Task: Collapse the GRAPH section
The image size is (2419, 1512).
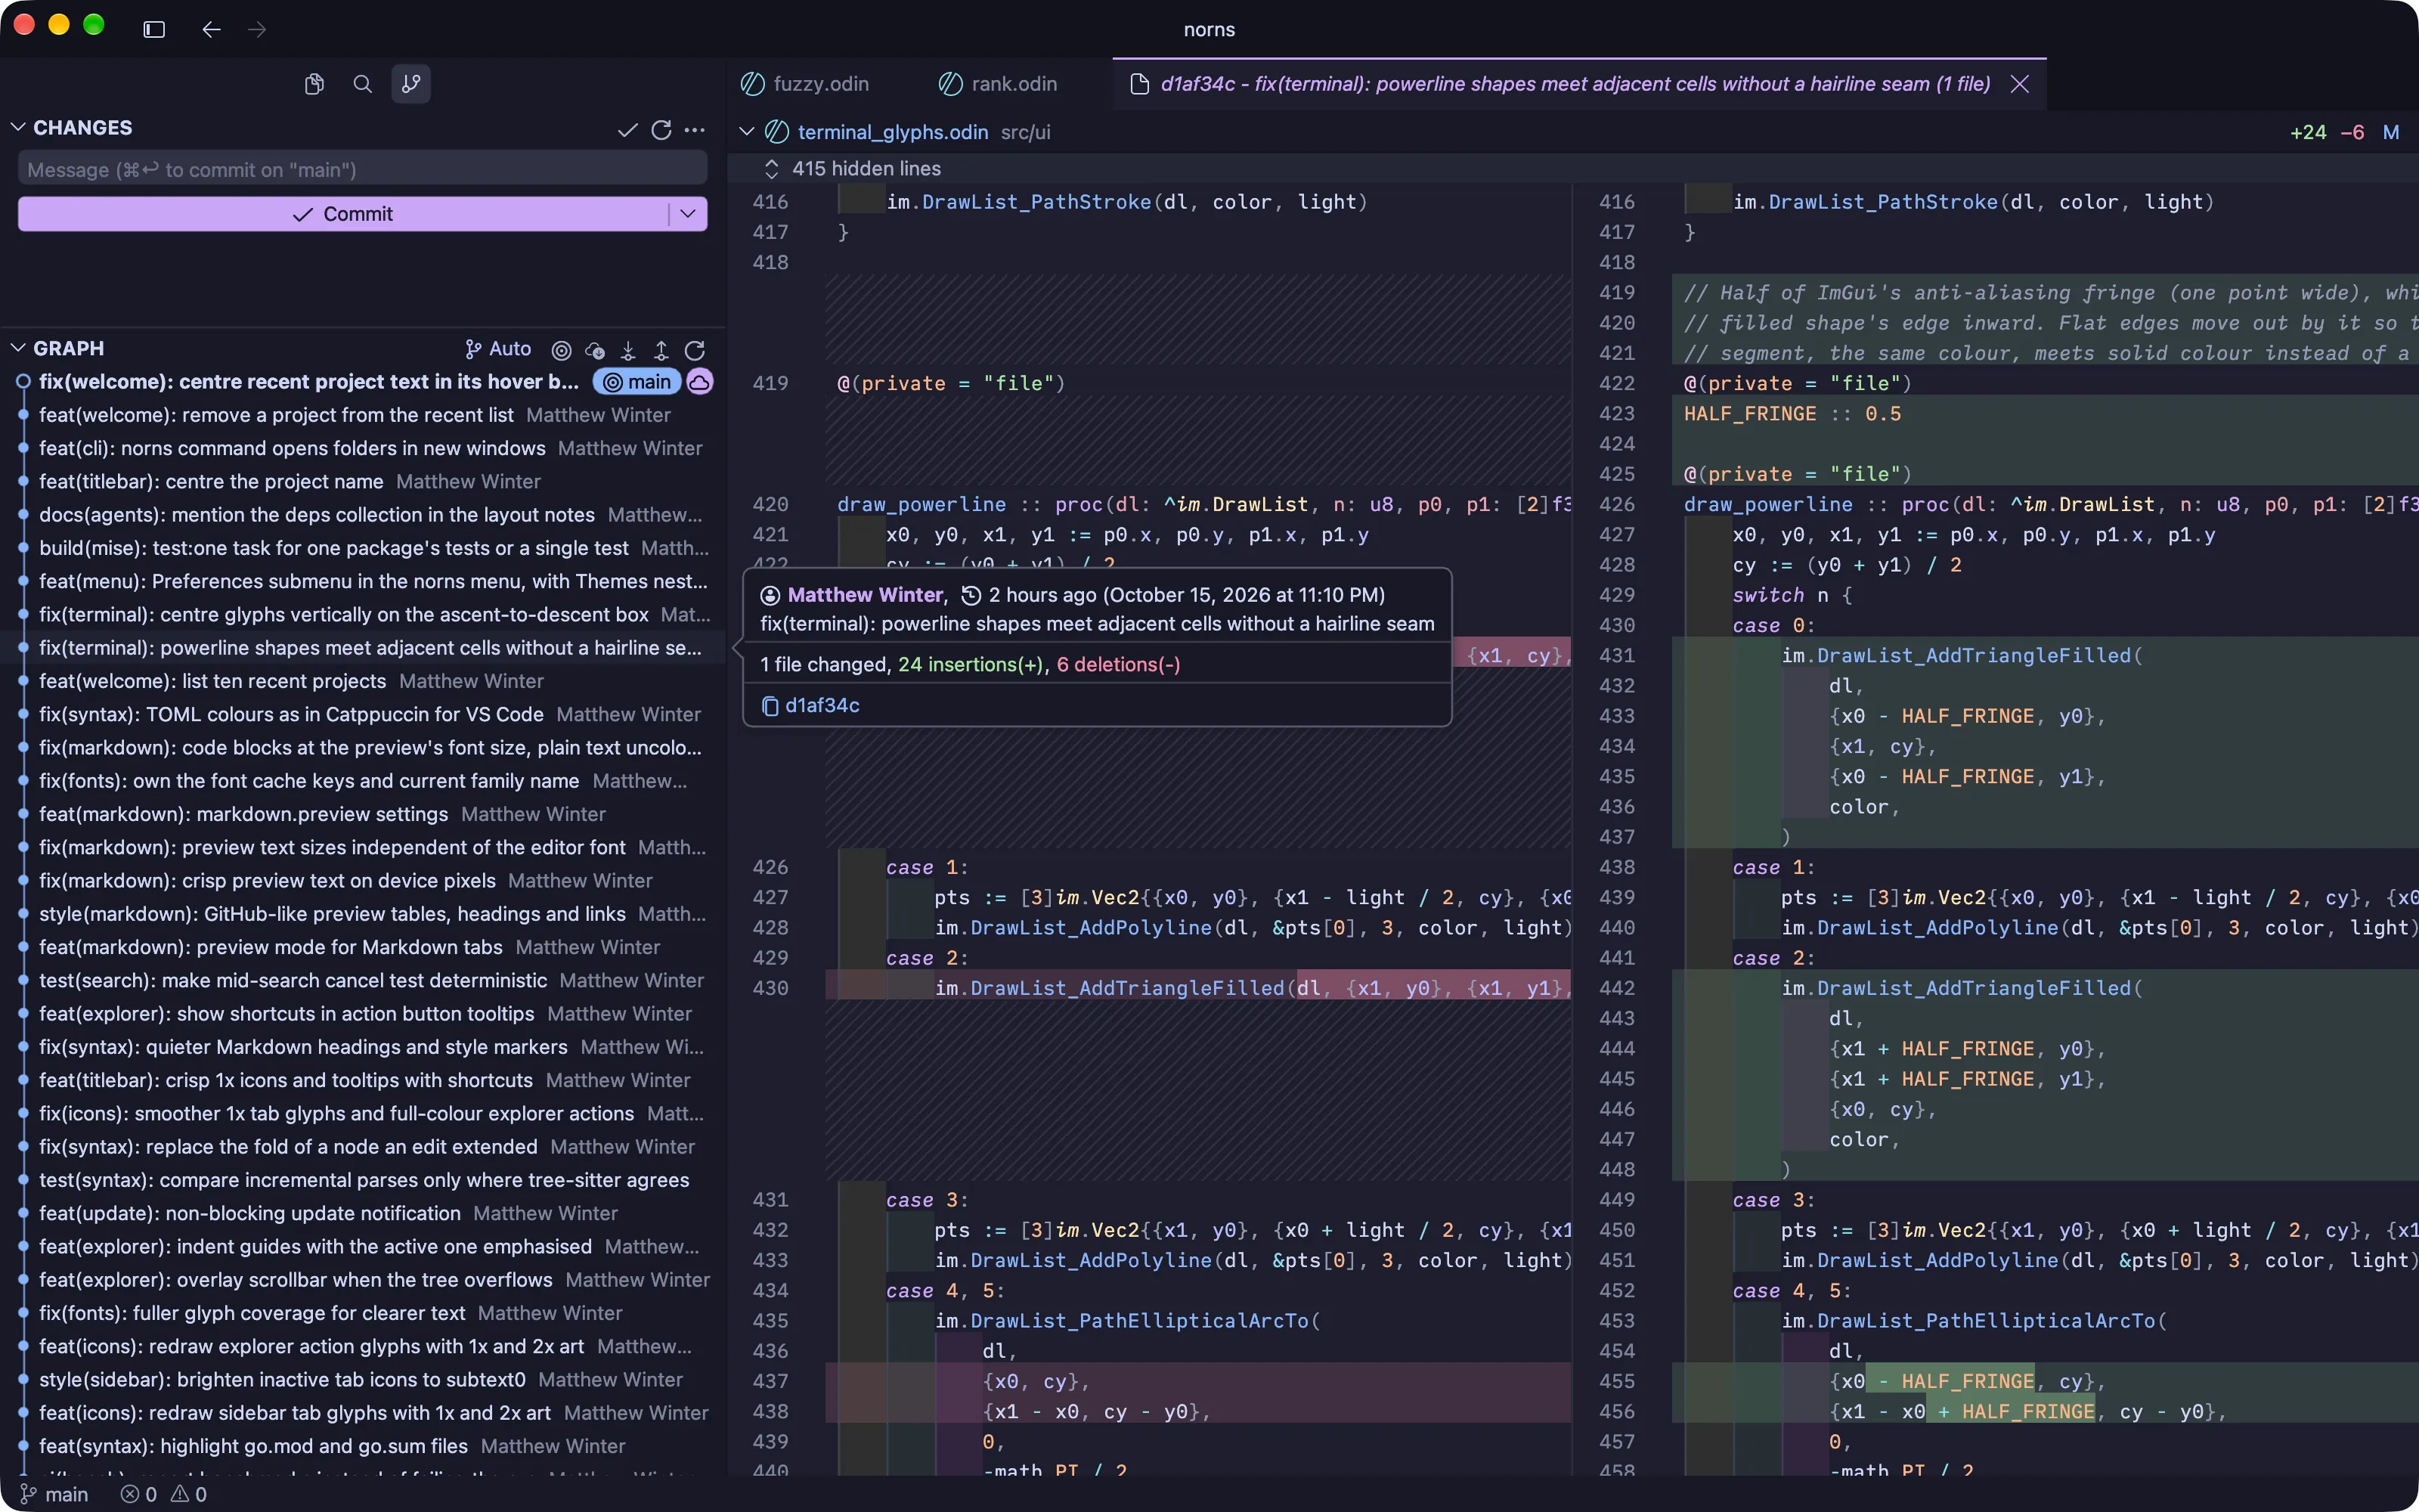Action: pyautogui.click(x=18, y=348)
